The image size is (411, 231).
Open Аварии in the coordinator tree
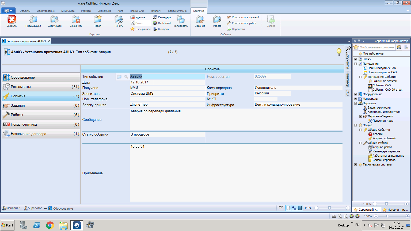tap(375, 134)
